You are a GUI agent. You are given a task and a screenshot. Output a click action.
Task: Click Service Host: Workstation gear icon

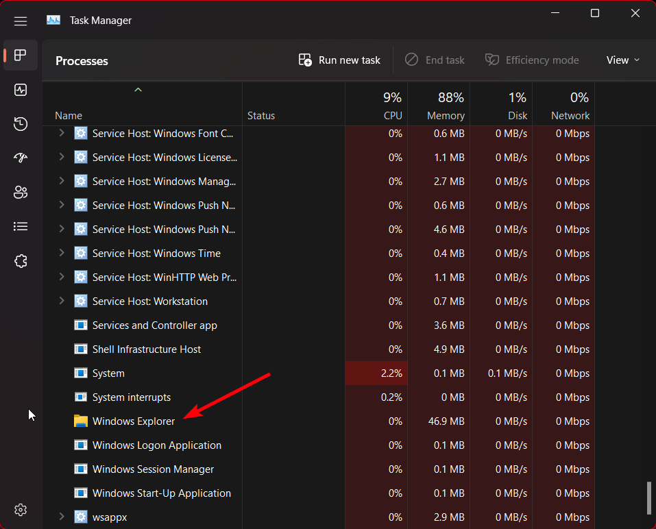click(x=81, y=301)
